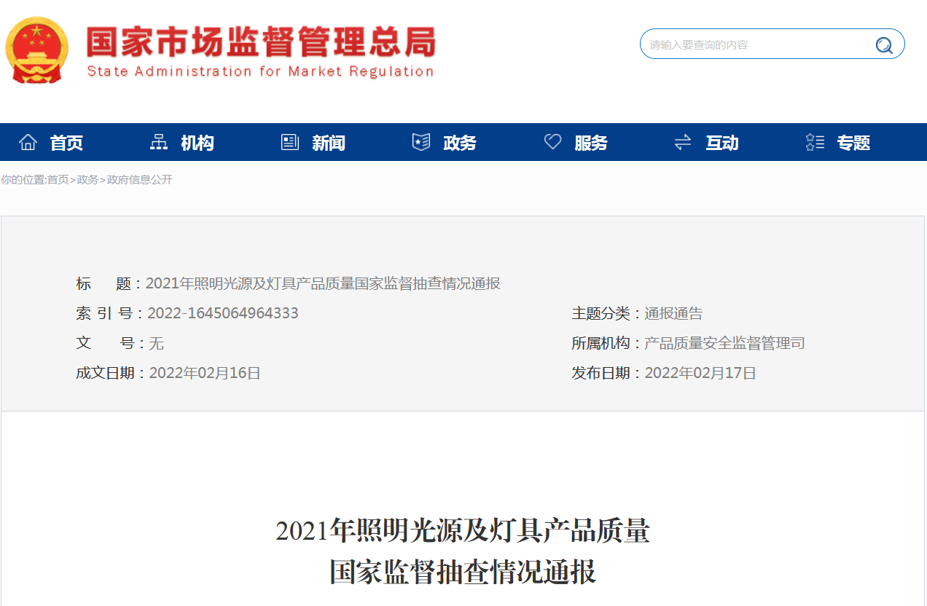Screen dimensions: 927x606
Task: Open the 政务 menu item
Action: pyautogui.click(x=460, y=143)
